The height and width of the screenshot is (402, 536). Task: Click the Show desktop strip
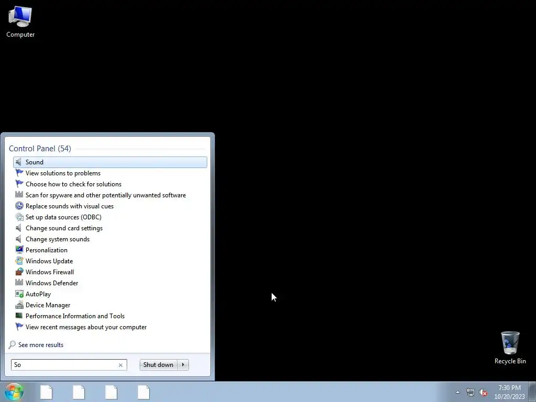coord(532,392)
